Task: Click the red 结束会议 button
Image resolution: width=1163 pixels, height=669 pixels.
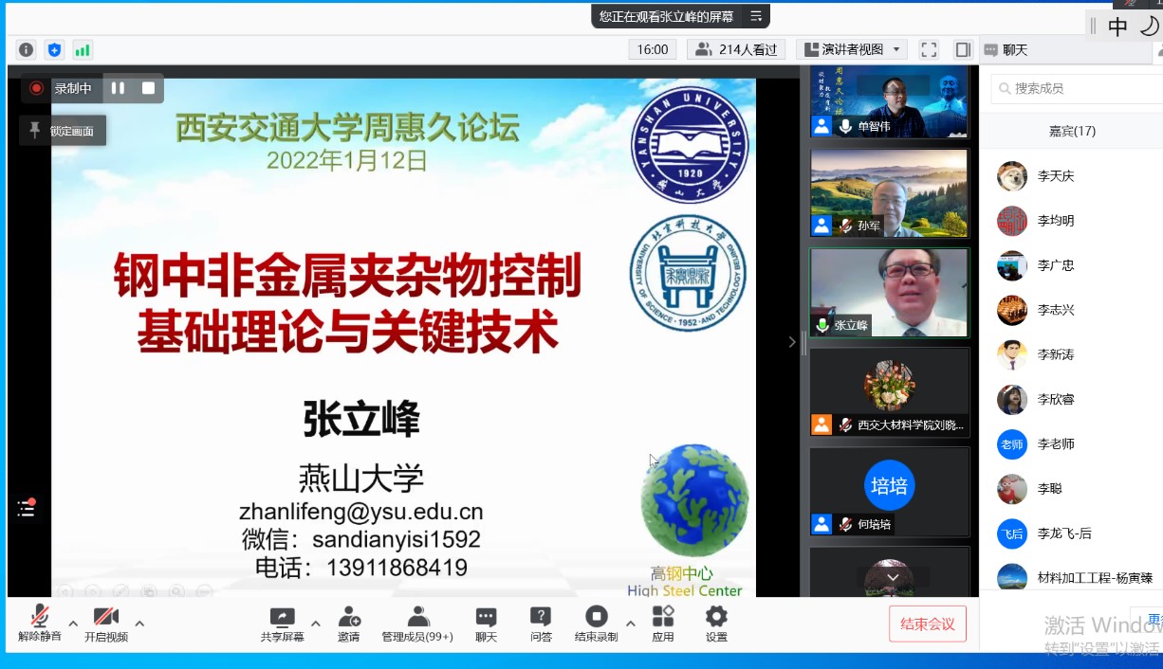Action: [x=927, y=624]
